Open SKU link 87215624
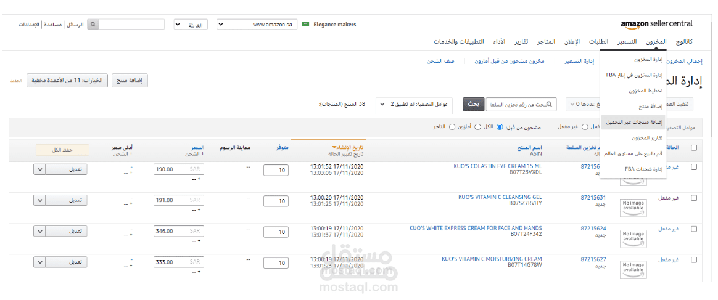This screenshot has height=300, width=718. [x=593, y=228]
